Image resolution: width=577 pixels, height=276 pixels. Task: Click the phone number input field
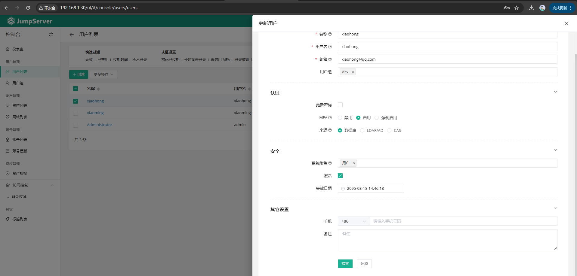[463, 221]
